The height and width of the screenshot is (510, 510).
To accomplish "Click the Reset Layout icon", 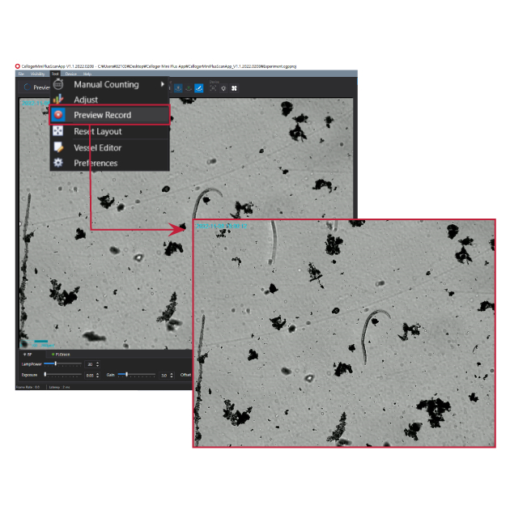I will point(58,131).
